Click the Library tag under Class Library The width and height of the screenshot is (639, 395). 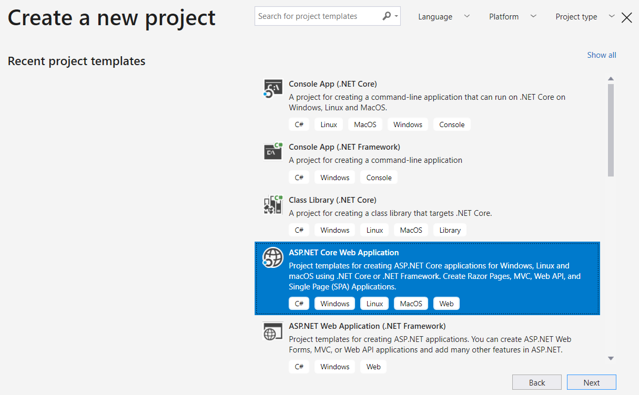click(450, 230)
